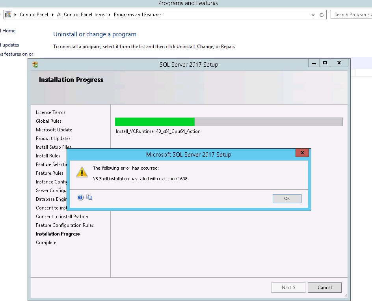
Task: Expand arrow after Control Panel breadcrumb
Action: (53, 15)
